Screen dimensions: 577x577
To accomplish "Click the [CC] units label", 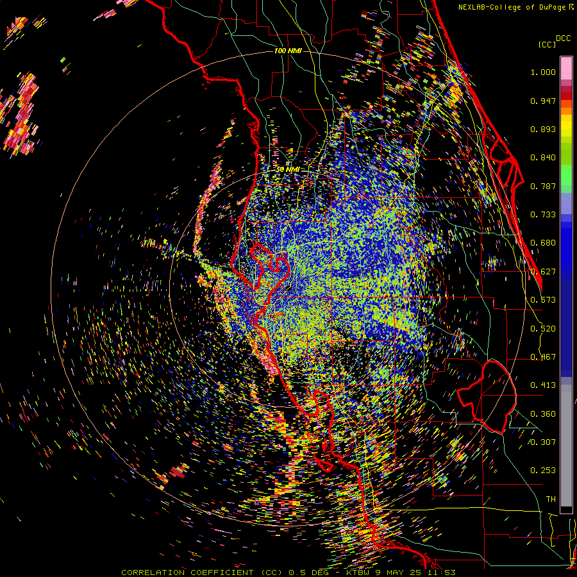I will (548, 44).
